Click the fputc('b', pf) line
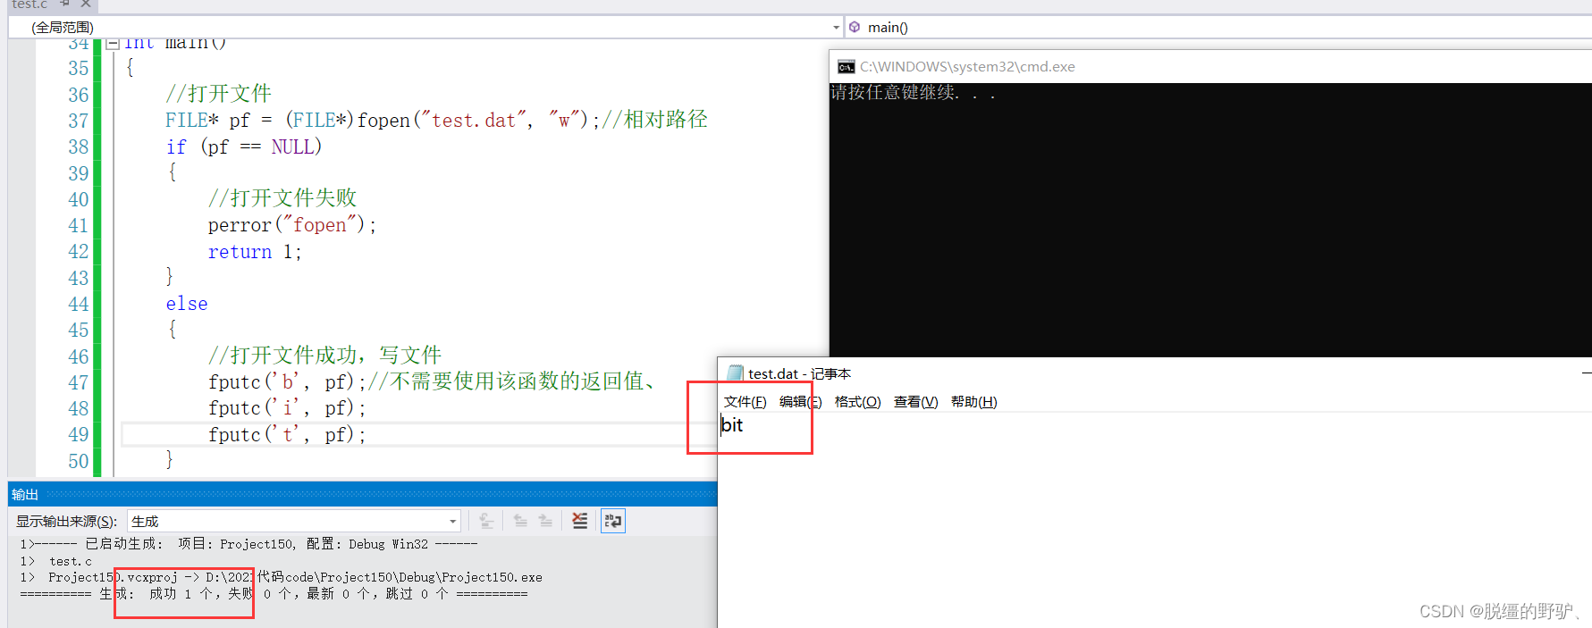The image size is (1592, 628). 287,382
